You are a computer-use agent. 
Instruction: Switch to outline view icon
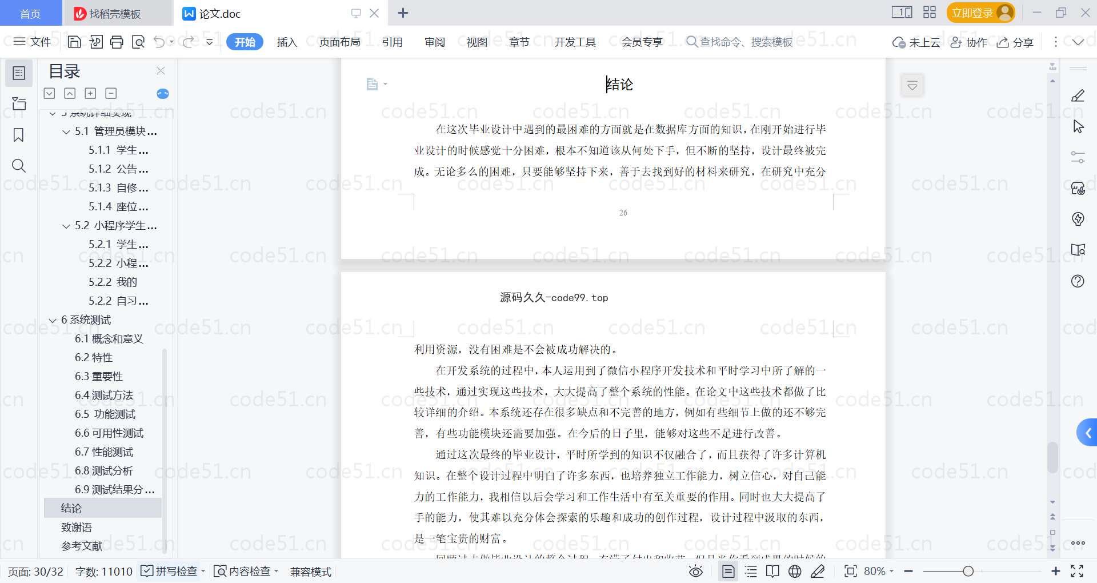tap(751, 572)
